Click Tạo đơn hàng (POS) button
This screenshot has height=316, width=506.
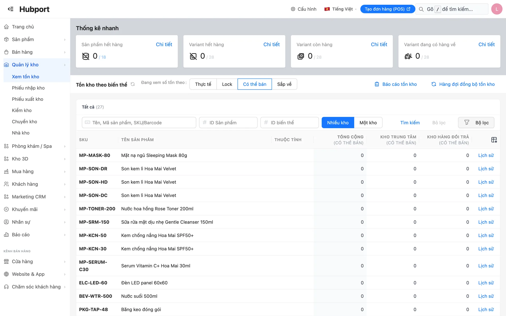(387, 9)
